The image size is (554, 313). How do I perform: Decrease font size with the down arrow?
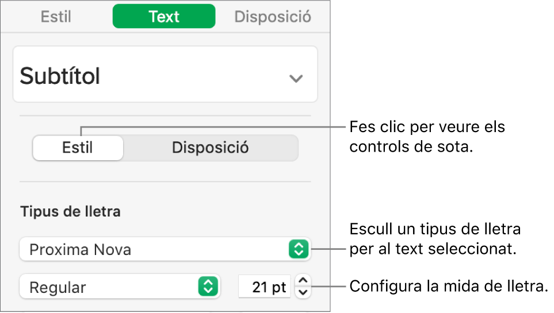pyautogui.click(x=304, y=292)
